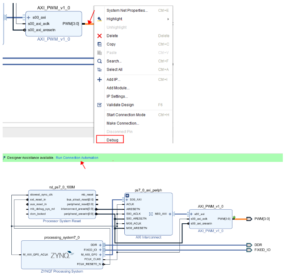Click the AXI Interconnect block label link

[x=149, y=237]
